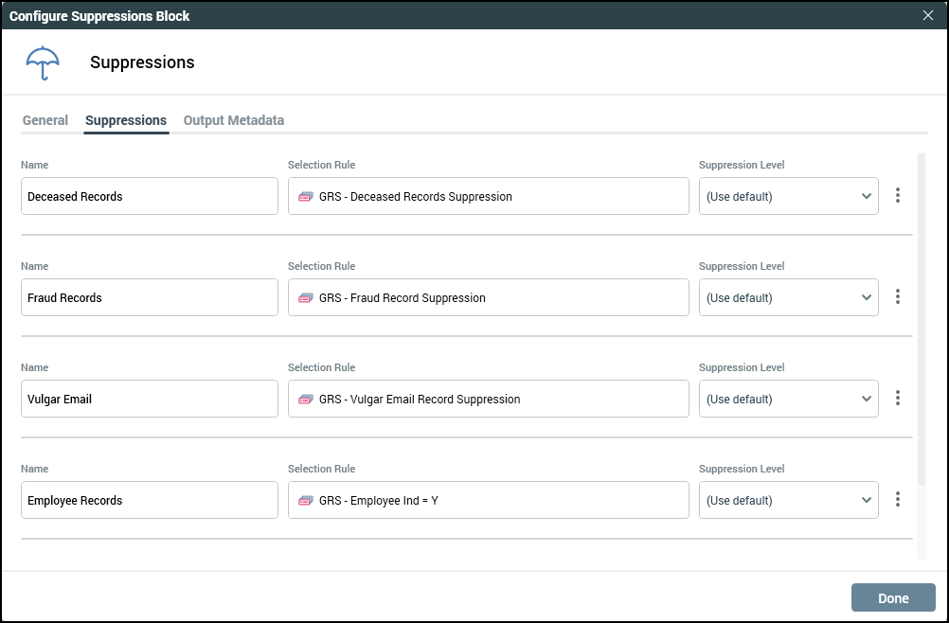Screen dimensions: 949x623
Task: Open options menu for Employee Records row
Action: (x=897, y=500)
